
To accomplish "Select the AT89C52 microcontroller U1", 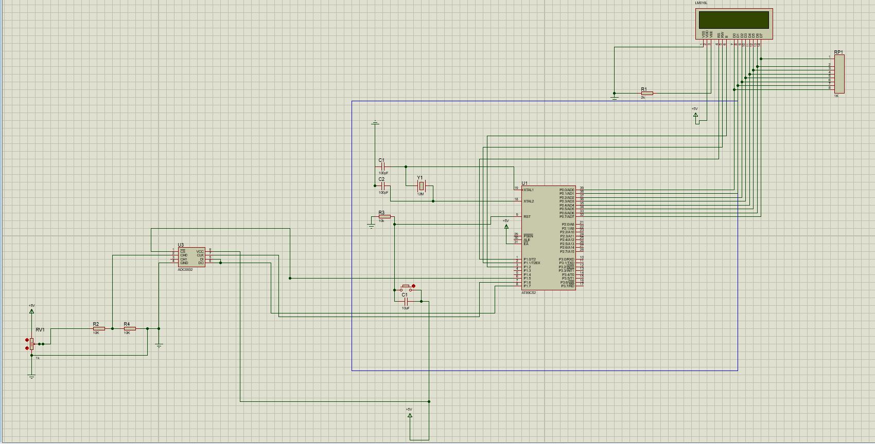I will (548, 237).
